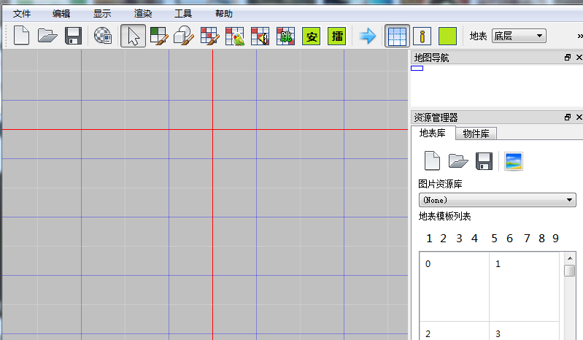Save map using main toolbar floppy icon
The width and height of the screenshot is (583, 340).
click(x=73, y=36)
